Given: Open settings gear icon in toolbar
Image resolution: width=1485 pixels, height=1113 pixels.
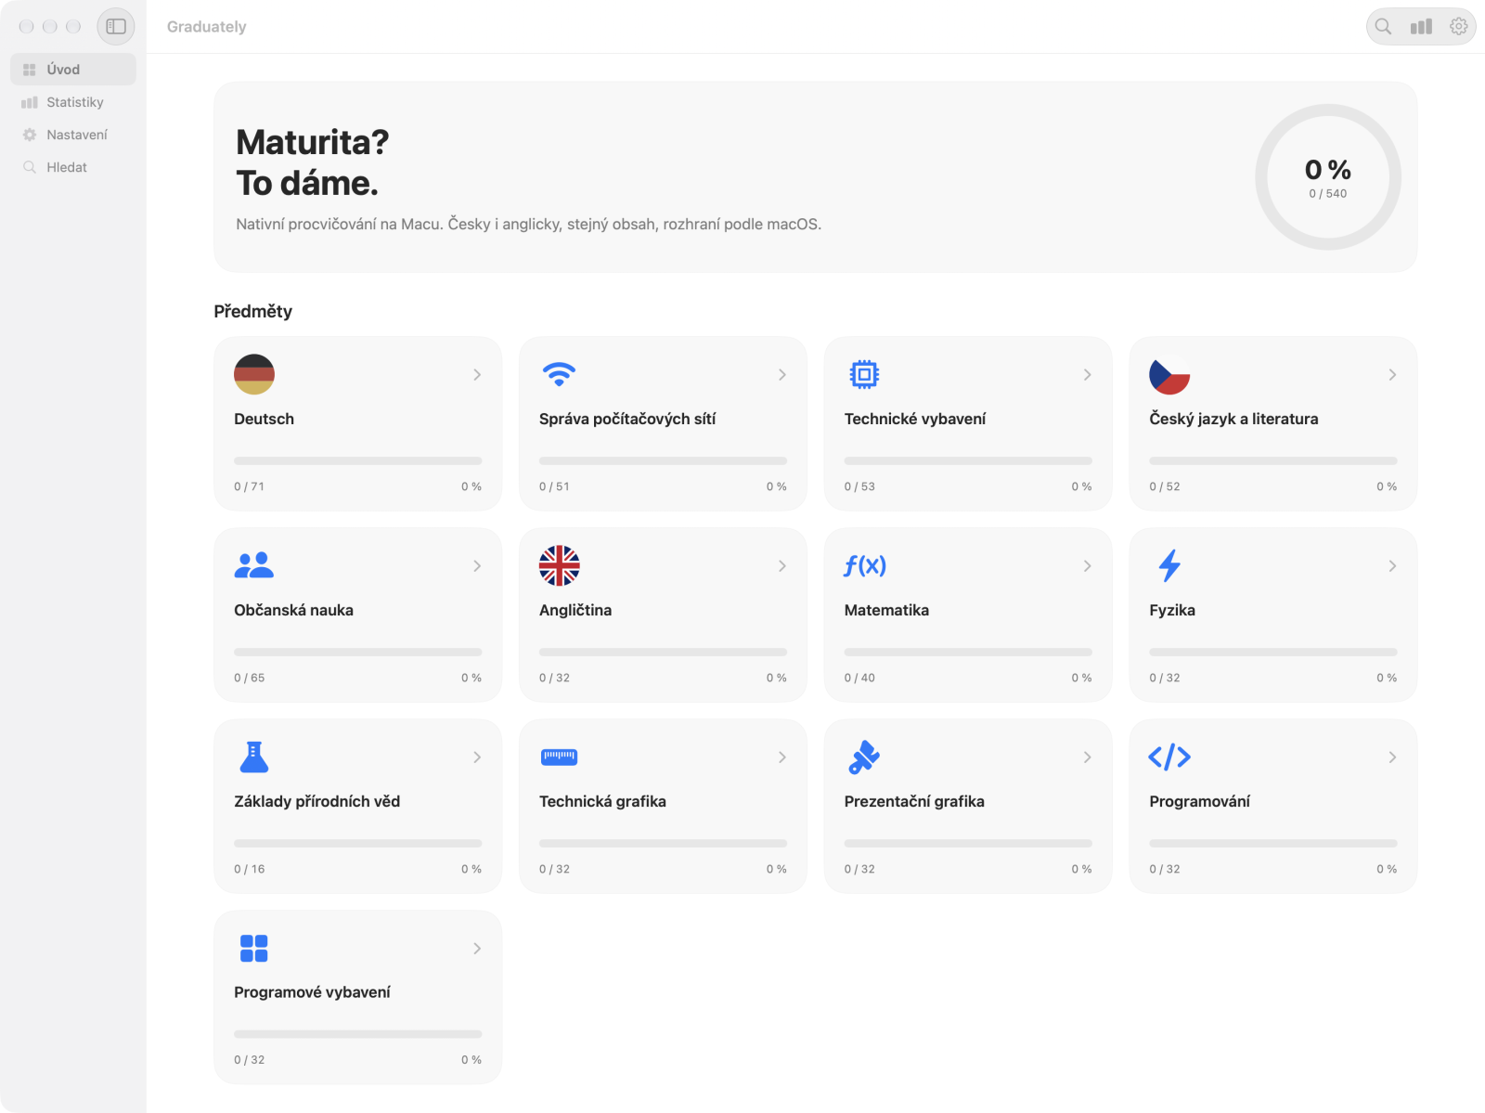Looking at the screenshot, I should [1459, 27].
